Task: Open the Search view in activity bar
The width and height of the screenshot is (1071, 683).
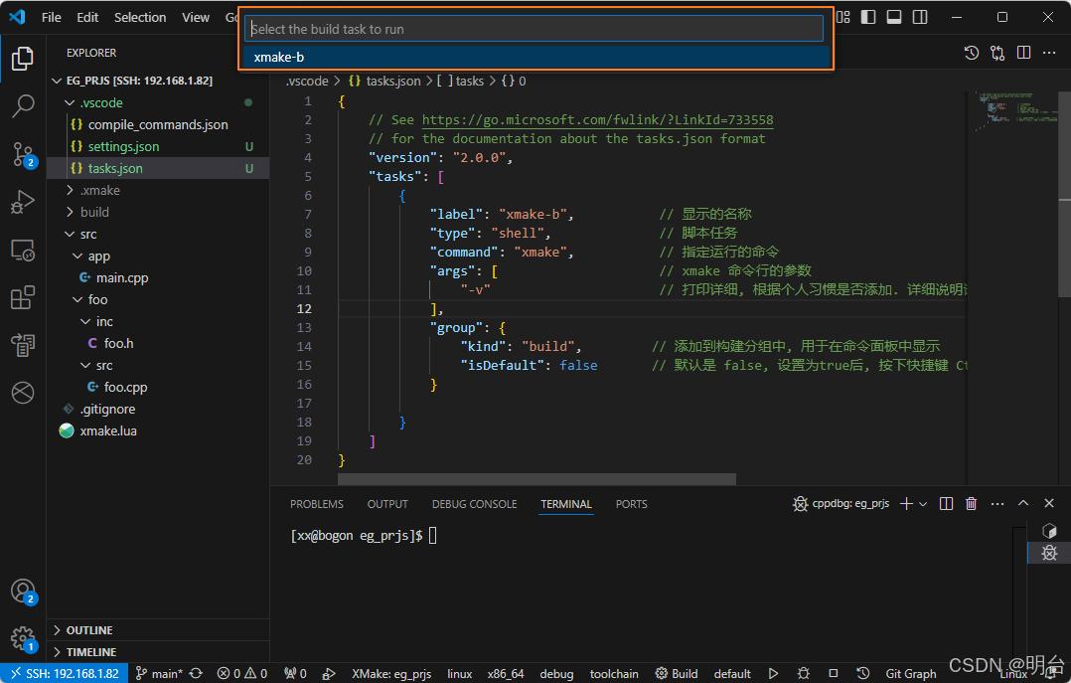Action: point(23,106)
